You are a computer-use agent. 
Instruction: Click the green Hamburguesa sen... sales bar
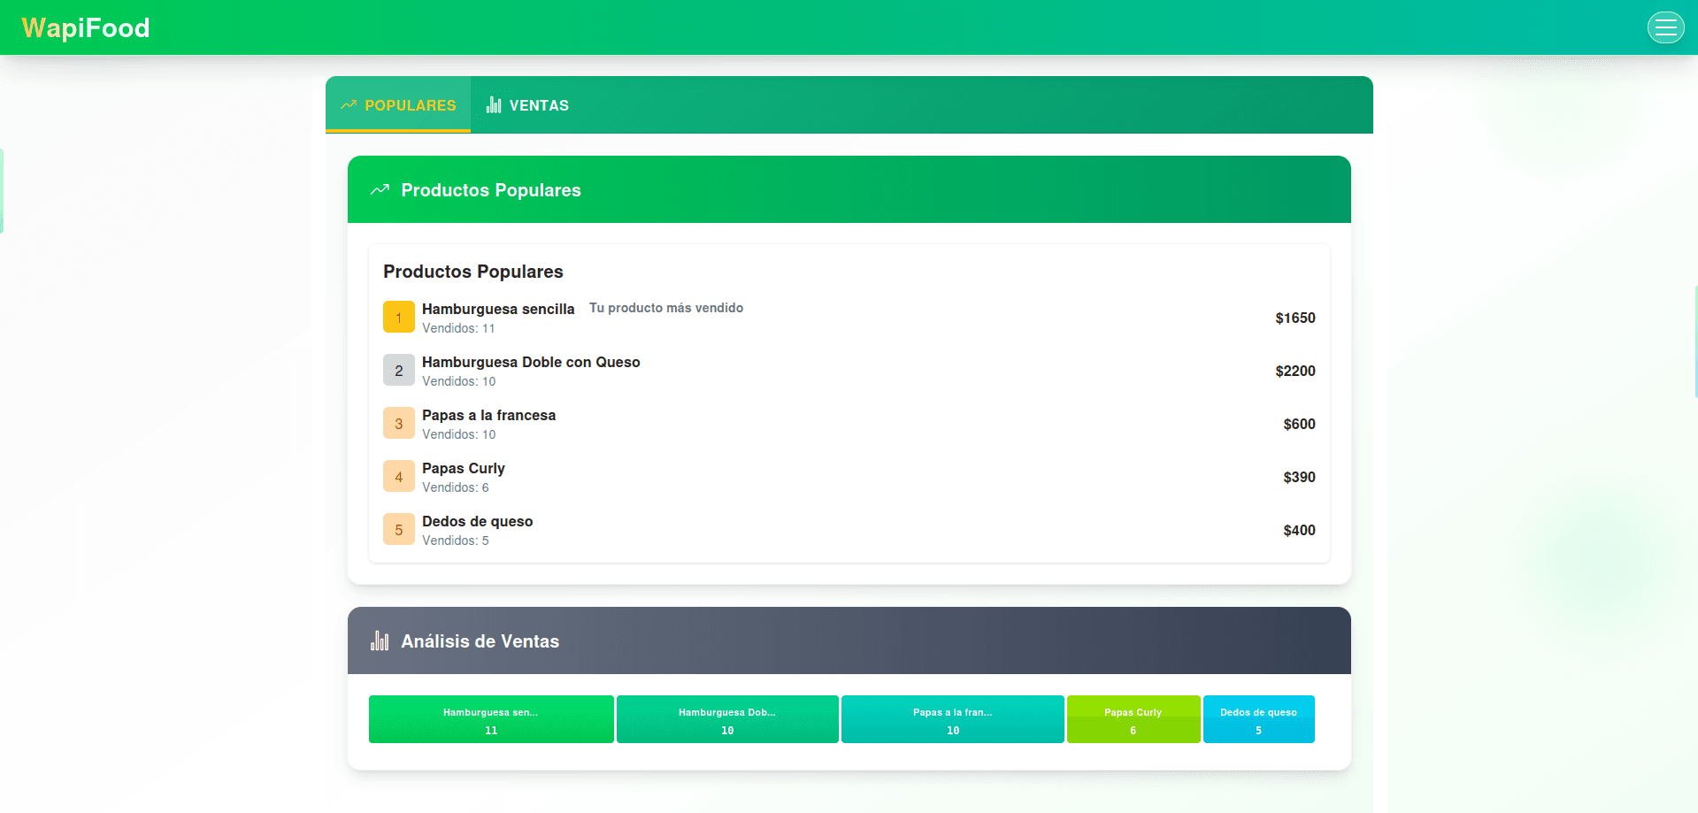491,719
